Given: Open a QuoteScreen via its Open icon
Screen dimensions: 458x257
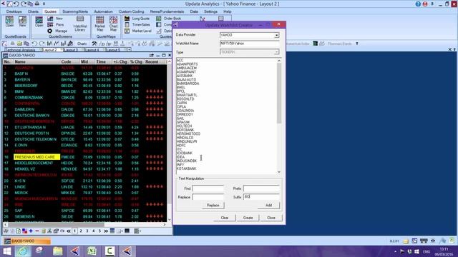Looking at the screenshot, I should (39, 21).
